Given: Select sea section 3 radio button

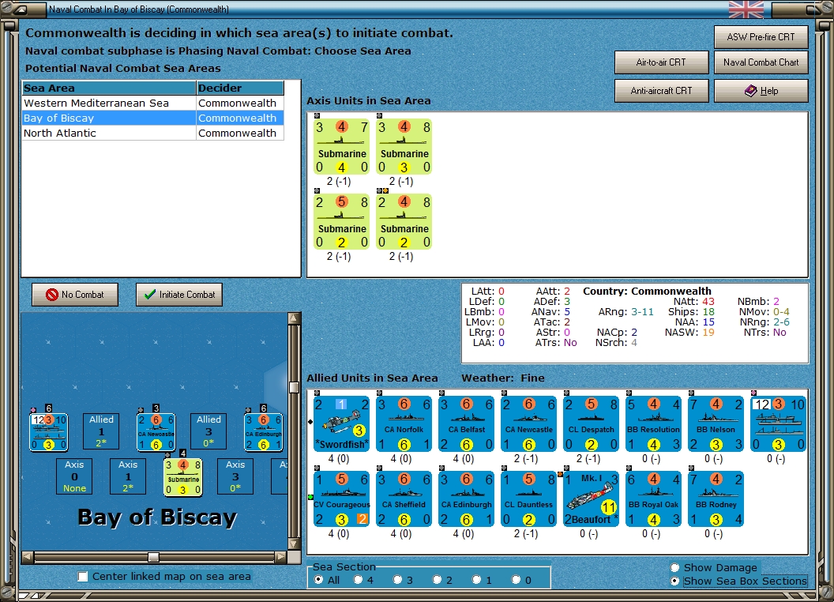Looking at the screenshot, I should click(x=397, y=580).
